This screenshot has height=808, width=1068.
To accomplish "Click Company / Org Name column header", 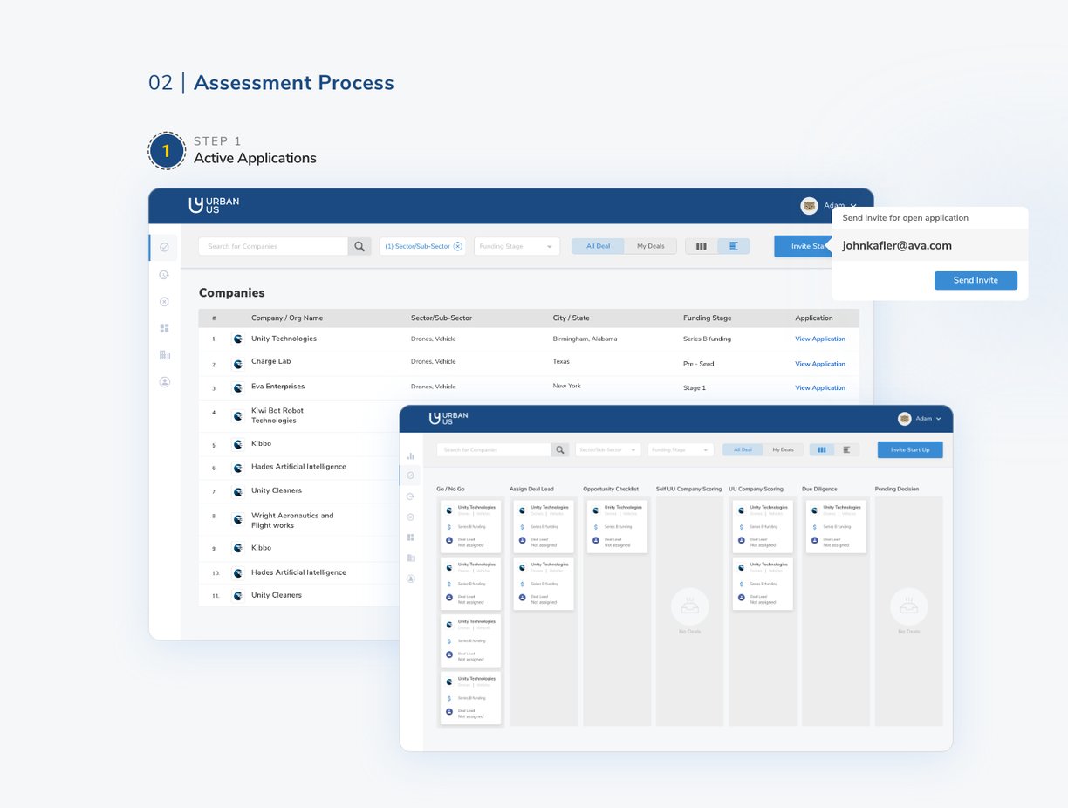I will pos(287,318).
